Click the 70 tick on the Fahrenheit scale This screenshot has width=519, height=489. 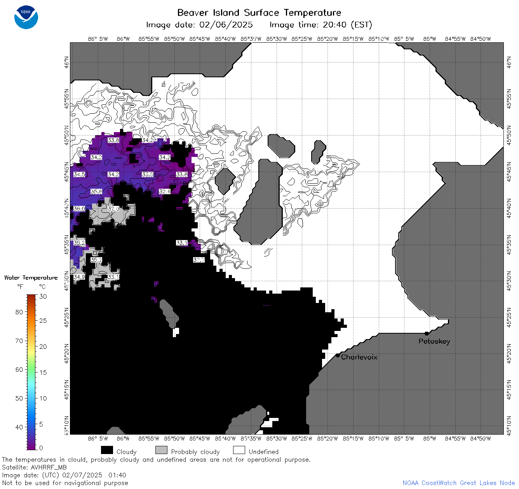(19, 341)
